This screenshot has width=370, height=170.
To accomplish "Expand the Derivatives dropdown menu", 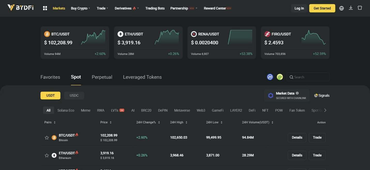I will coord(127,8).
